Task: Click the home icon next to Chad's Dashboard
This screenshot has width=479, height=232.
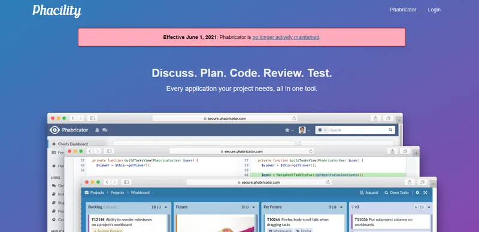Action: pyautogui.click(x=54, y=144)
